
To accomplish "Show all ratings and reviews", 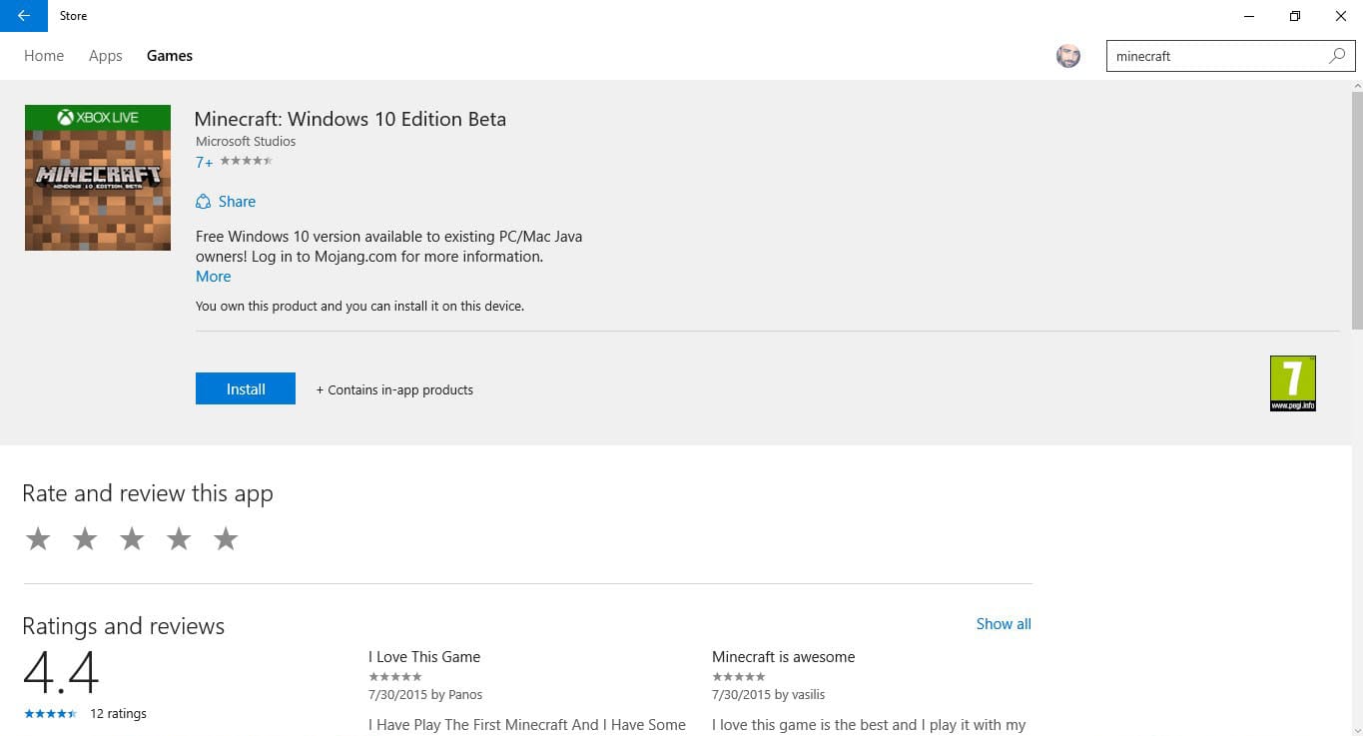I will pos(1004,624).
